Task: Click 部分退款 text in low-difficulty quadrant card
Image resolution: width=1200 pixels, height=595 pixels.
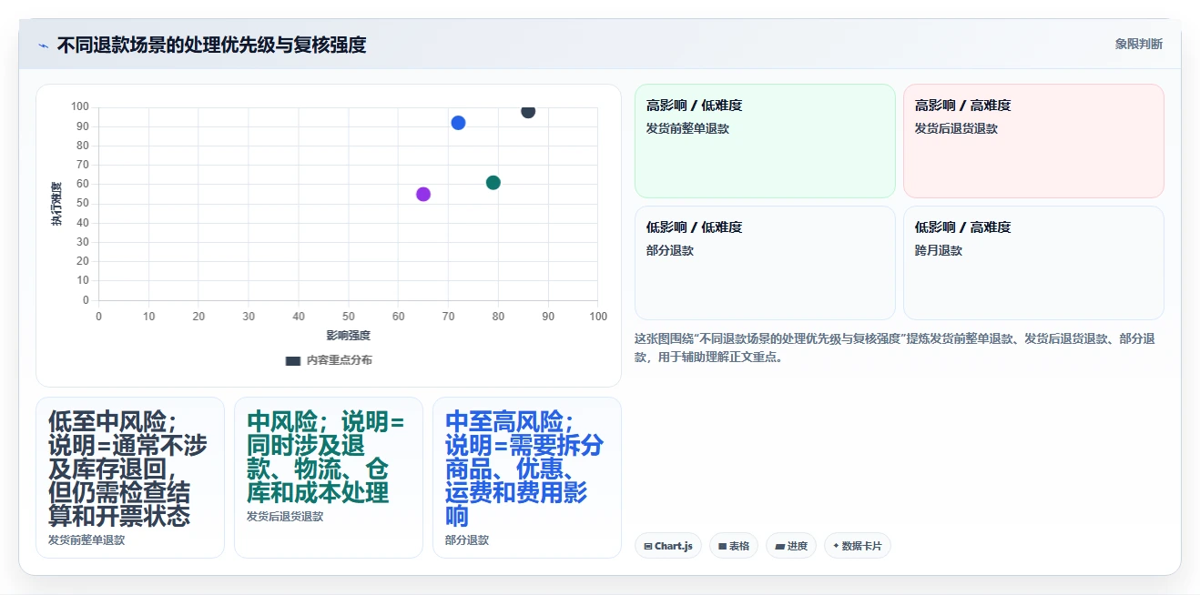Action: [670, 251]
